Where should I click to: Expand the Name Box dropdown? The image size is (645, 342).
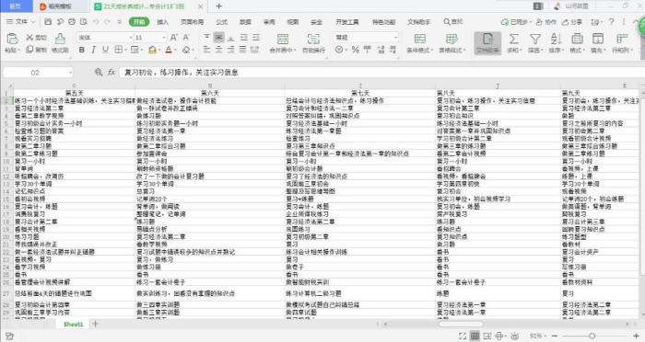pyautogui.click(x=70, y=73)
